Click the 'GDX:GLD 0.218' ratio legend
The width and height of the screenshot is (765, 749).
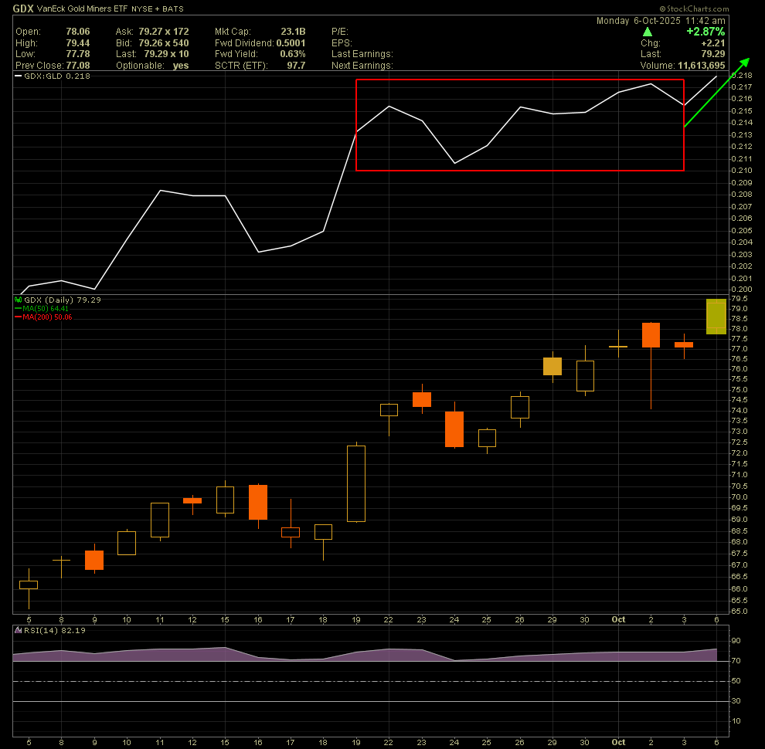57,76
